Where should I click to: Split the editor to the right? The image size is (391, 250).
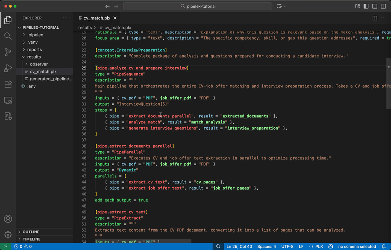375,18
